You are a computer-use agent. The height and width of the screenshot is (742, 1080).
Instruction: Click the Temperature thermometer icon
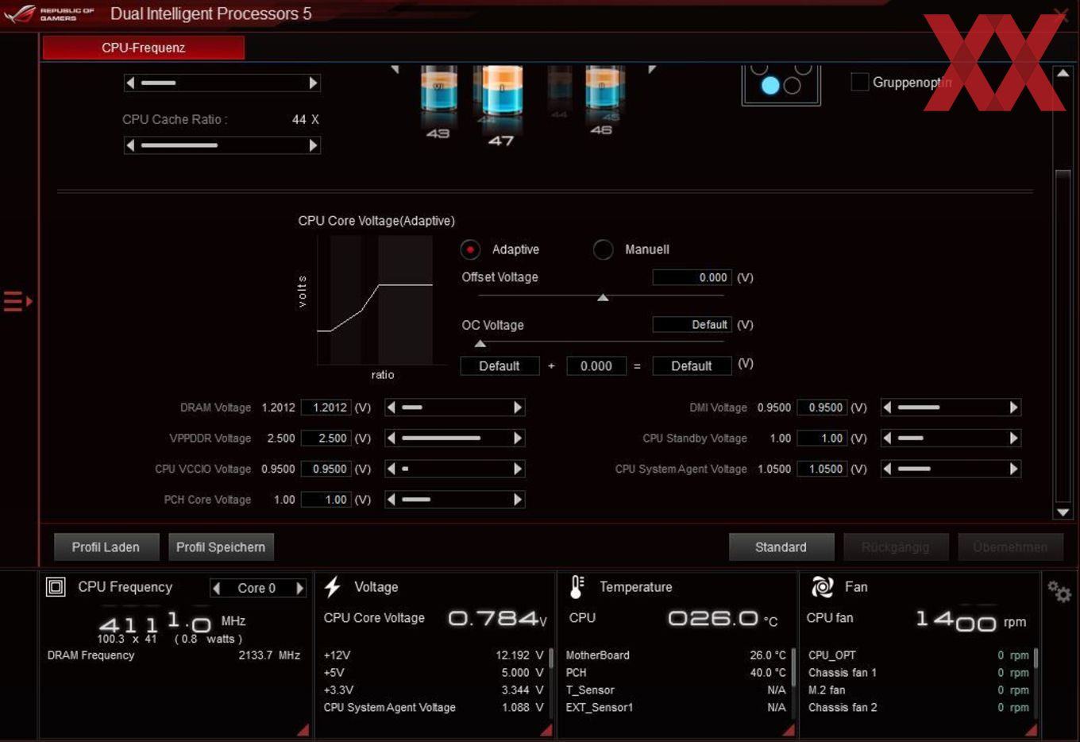click(577, 587)
